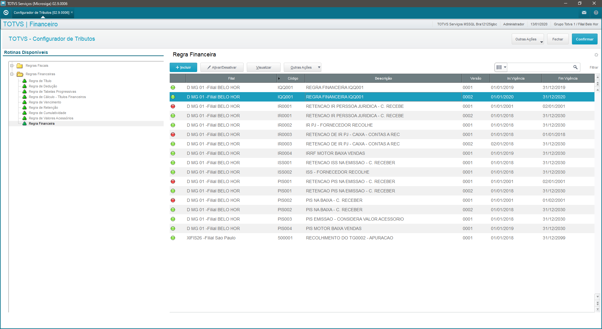
Task: Open the mail envelope icon
Action: tap(584, 13)
